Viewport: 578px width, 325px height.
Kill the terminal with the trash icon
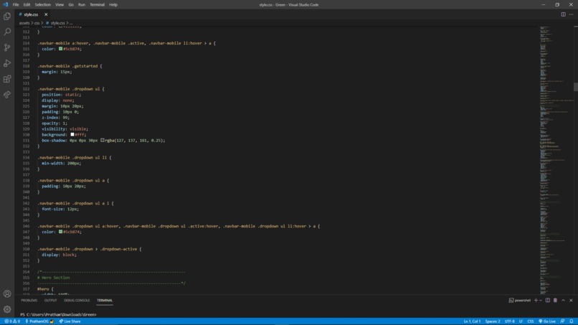[x=555, y=301]
